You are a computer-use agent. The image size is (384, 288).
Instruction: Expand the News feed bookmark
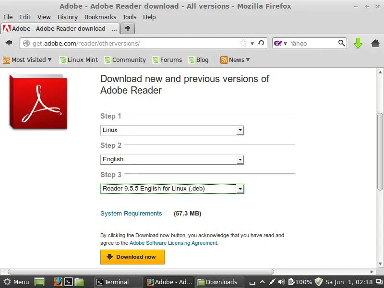pos(235,60)
